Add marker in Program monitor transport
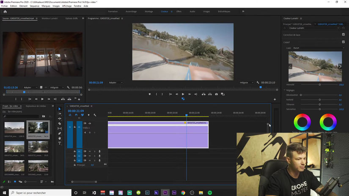349x196 pixels. coord(150,94)
